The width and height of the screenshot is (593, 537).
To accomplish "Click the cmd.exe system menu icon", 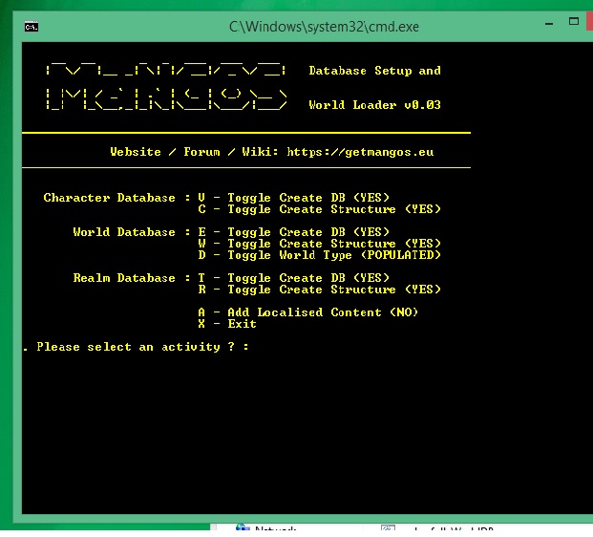I will pos(32,27).
